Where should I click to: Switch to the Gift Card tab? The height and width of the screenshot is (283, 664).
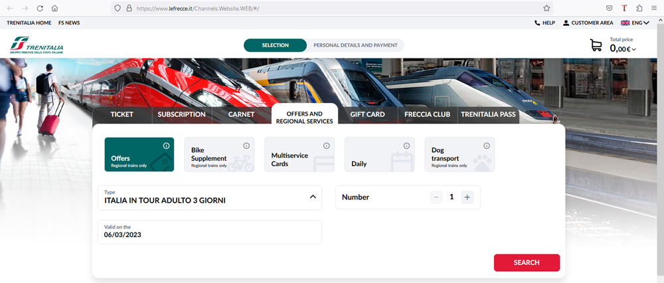tap(368, 114)
